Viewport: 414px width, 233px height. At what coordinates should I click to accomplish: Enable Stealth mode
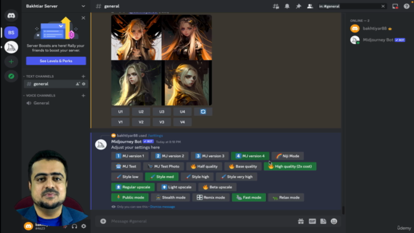pos(170,197)
